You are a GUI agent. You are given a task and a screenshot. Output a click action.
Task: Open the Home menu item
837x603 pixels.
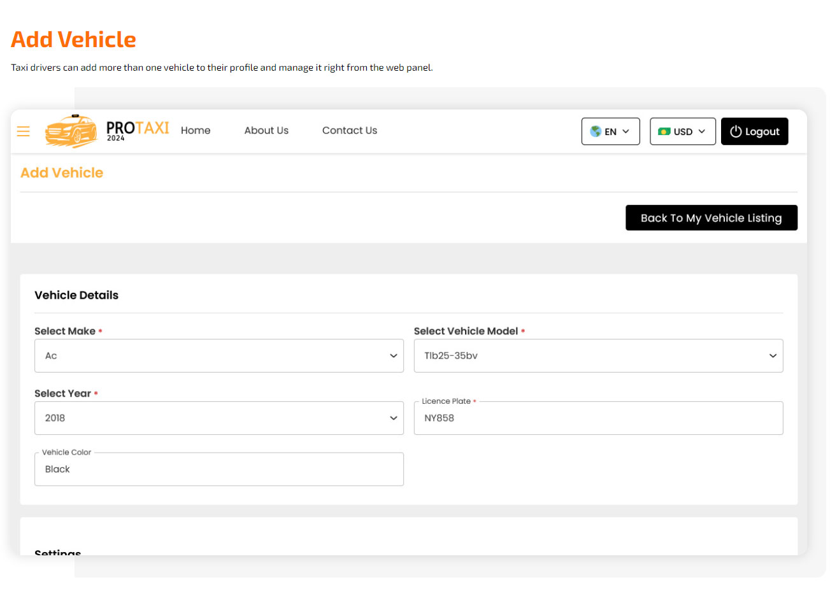[196, 131]
